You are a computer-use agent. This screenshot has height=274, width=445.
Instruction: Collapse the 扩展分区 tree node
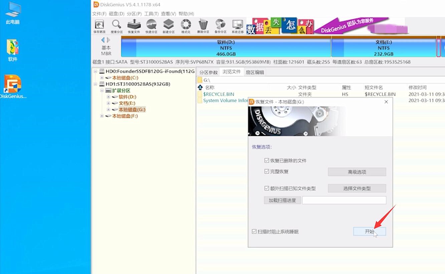click(102, 90)
